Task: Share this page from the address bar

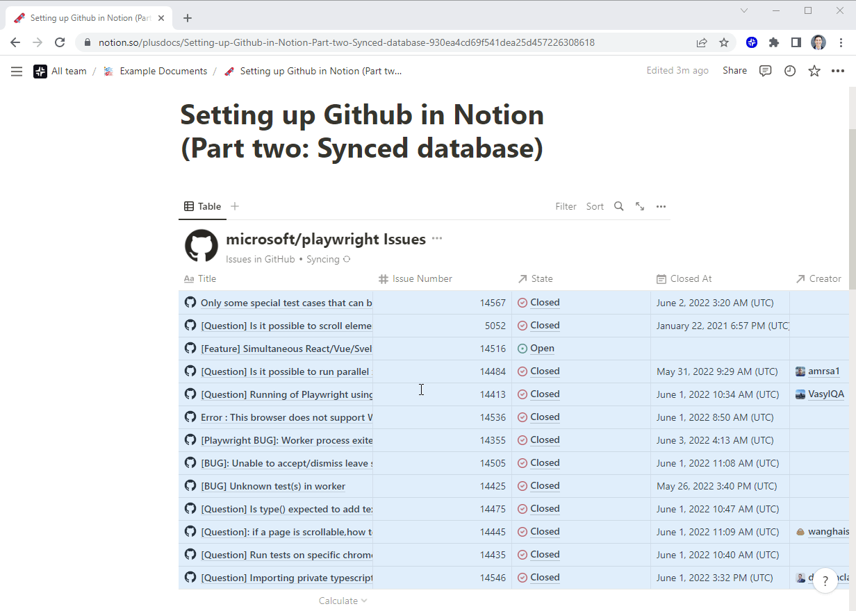Action: 702,42
